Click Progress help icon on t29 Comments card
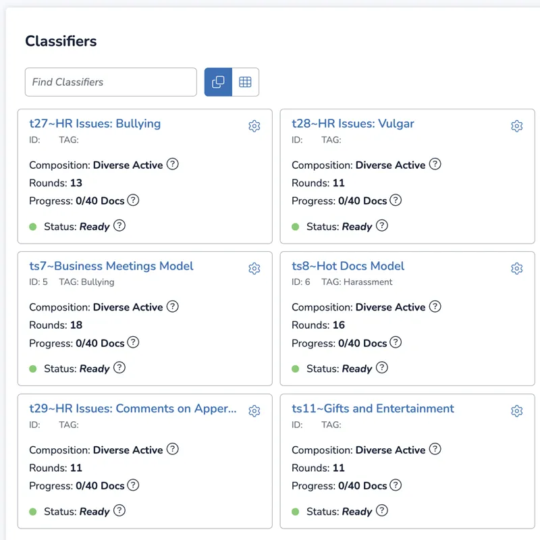Viewport: 540px width, 540px height. [x=133, y=485]
